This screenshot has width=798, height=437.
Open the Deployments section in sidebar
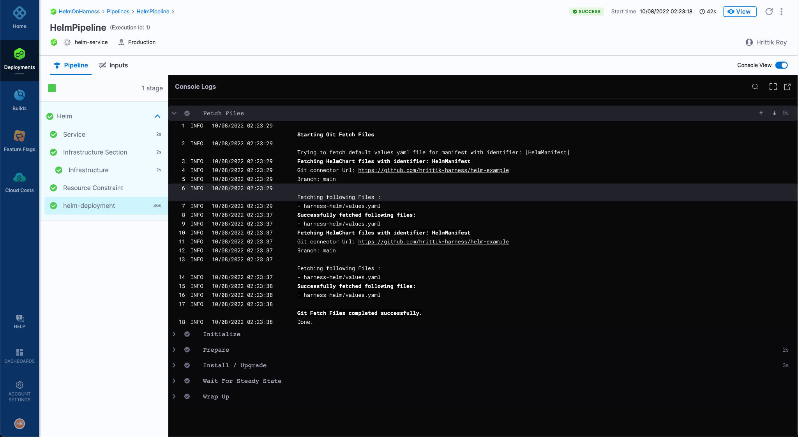(x=19, y=58)
